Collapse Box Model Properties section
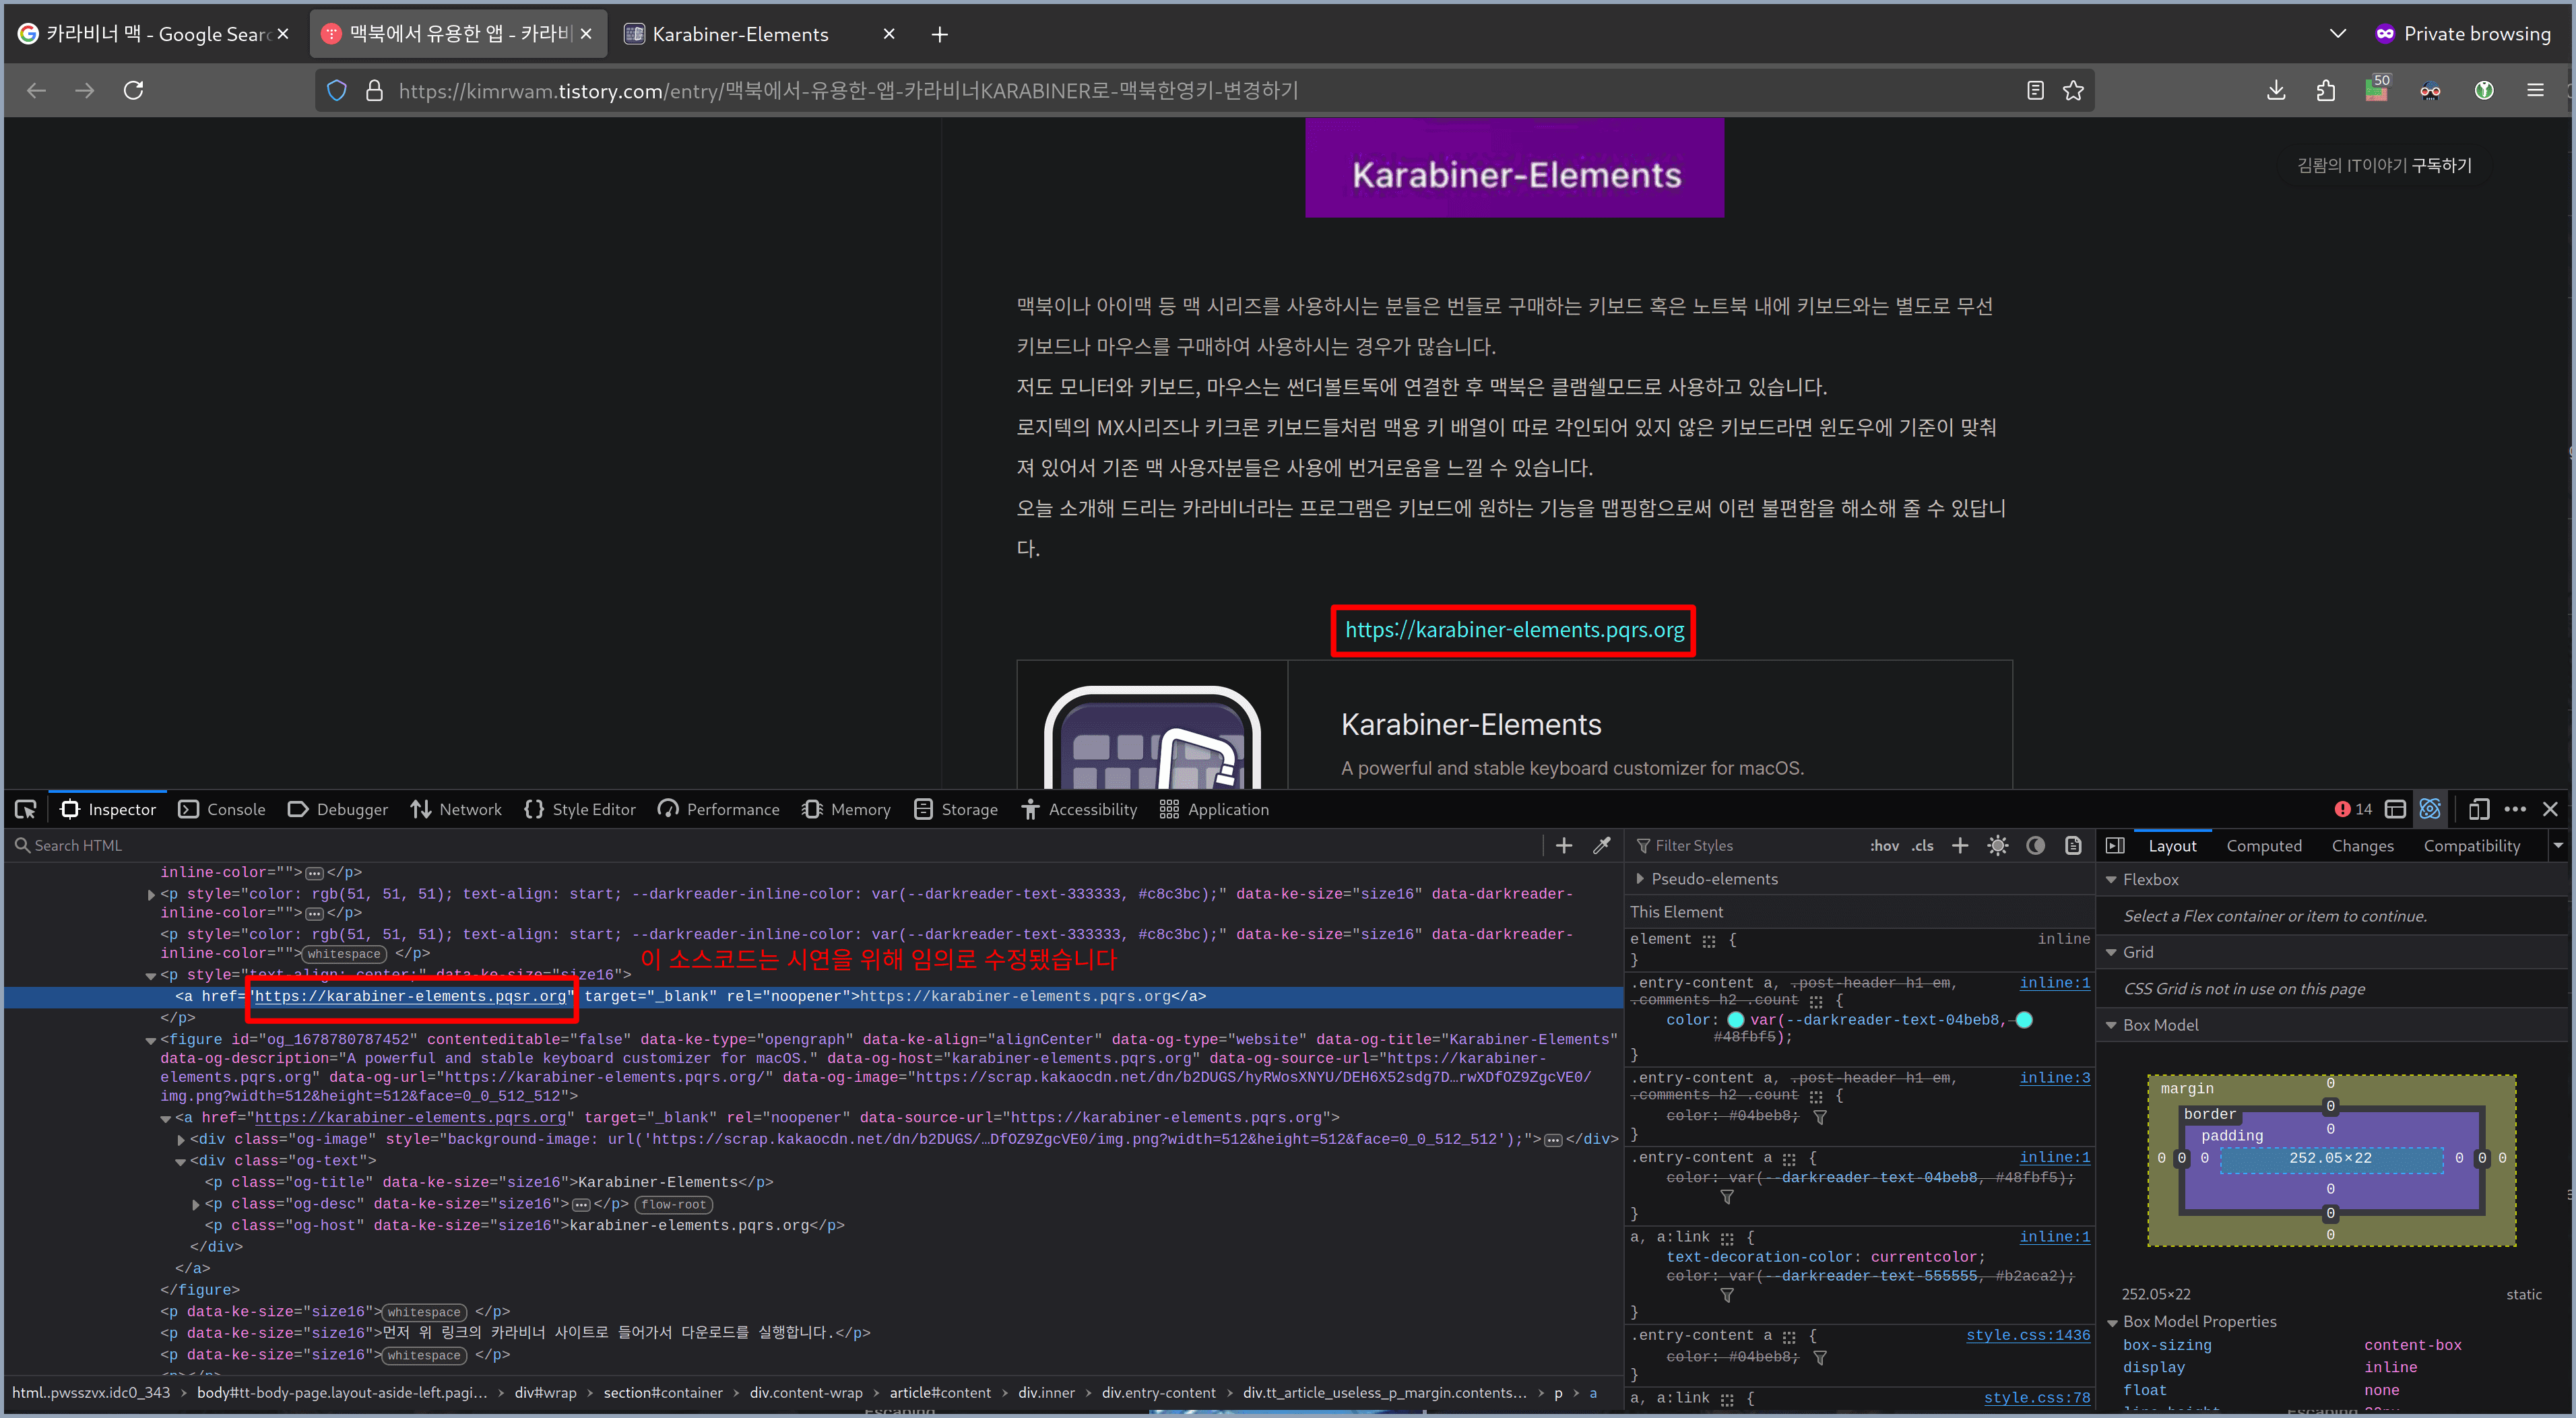This screenshot has height=1418, width=2576. [x=2111, y=1322]
